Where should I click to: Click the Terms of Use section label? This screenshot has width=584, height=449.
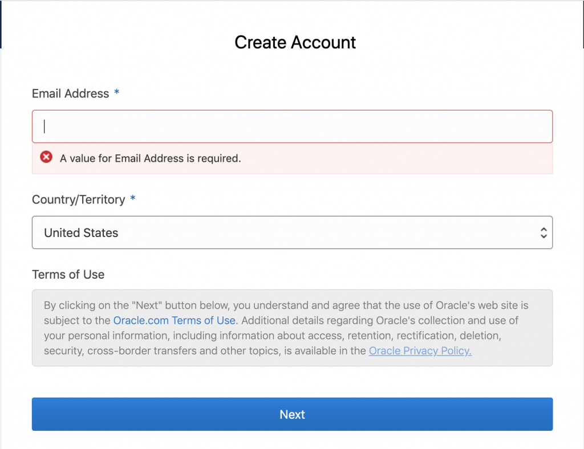point(68,275)
